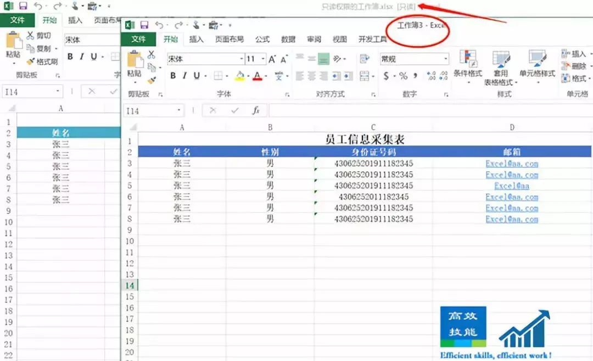Select row 14 header in front window
Image resolution: width=593 pixels, height=361 pixels.
pos(130,285)
